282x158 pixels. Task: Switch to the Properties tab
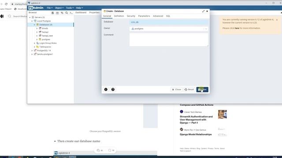coord(94,13)
